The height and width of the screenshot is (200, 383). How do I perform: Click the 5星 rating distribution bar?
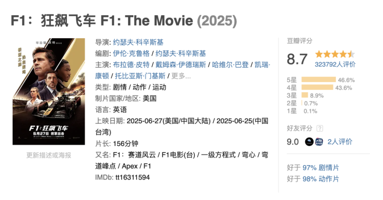pyautogui.click(x=318, y=80)
